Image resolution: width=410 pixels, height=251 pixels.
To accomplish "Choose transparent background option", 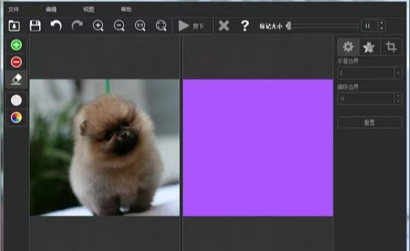I will tap(16, 101).
